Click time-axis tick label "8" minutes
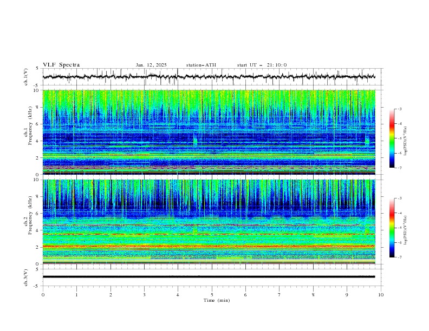This screenshot has height=331, width=429. [x=313, y=295]
